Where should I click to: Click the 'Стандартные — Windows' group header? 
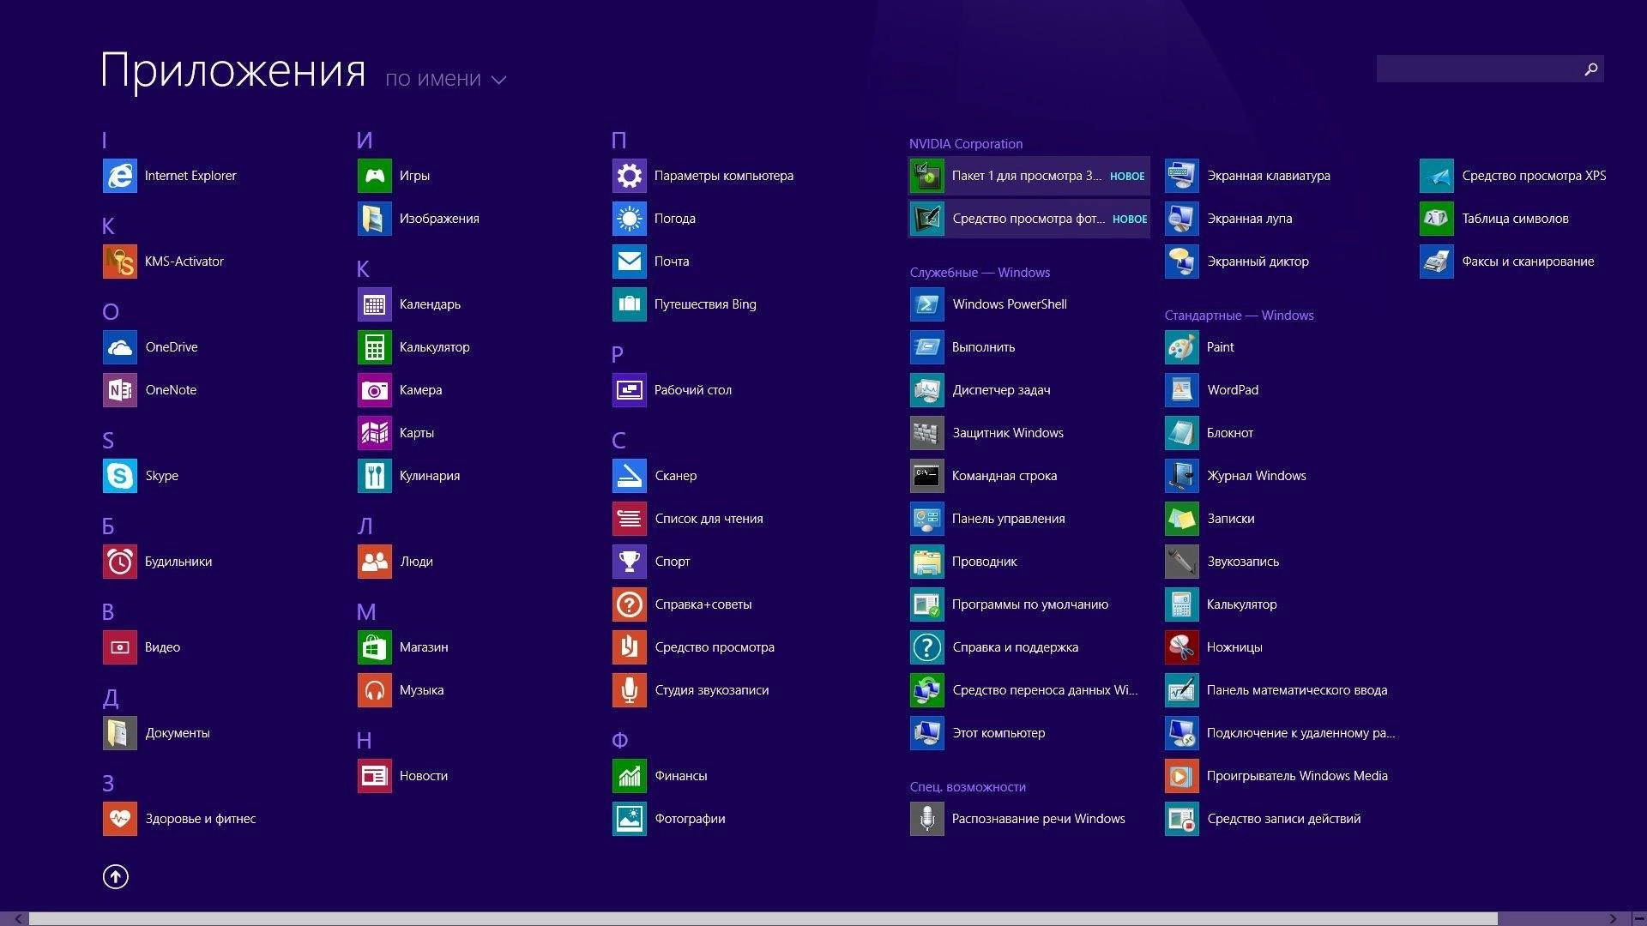point(1239,316)
